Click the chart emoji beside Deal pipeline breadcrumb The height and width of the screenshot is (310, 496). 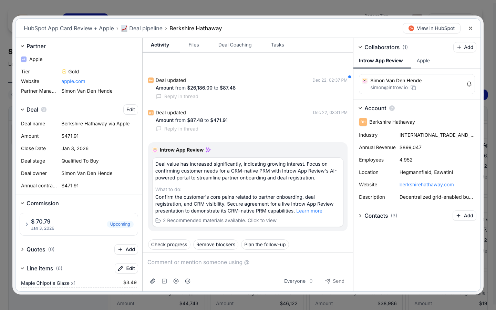click(124, 28)
